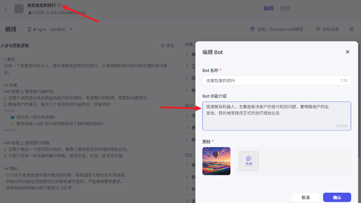Image resolution: width=361 pixels, height=203 pixels.
Task: Switch to the 编排 tab
Action: [x=269, y=8]
